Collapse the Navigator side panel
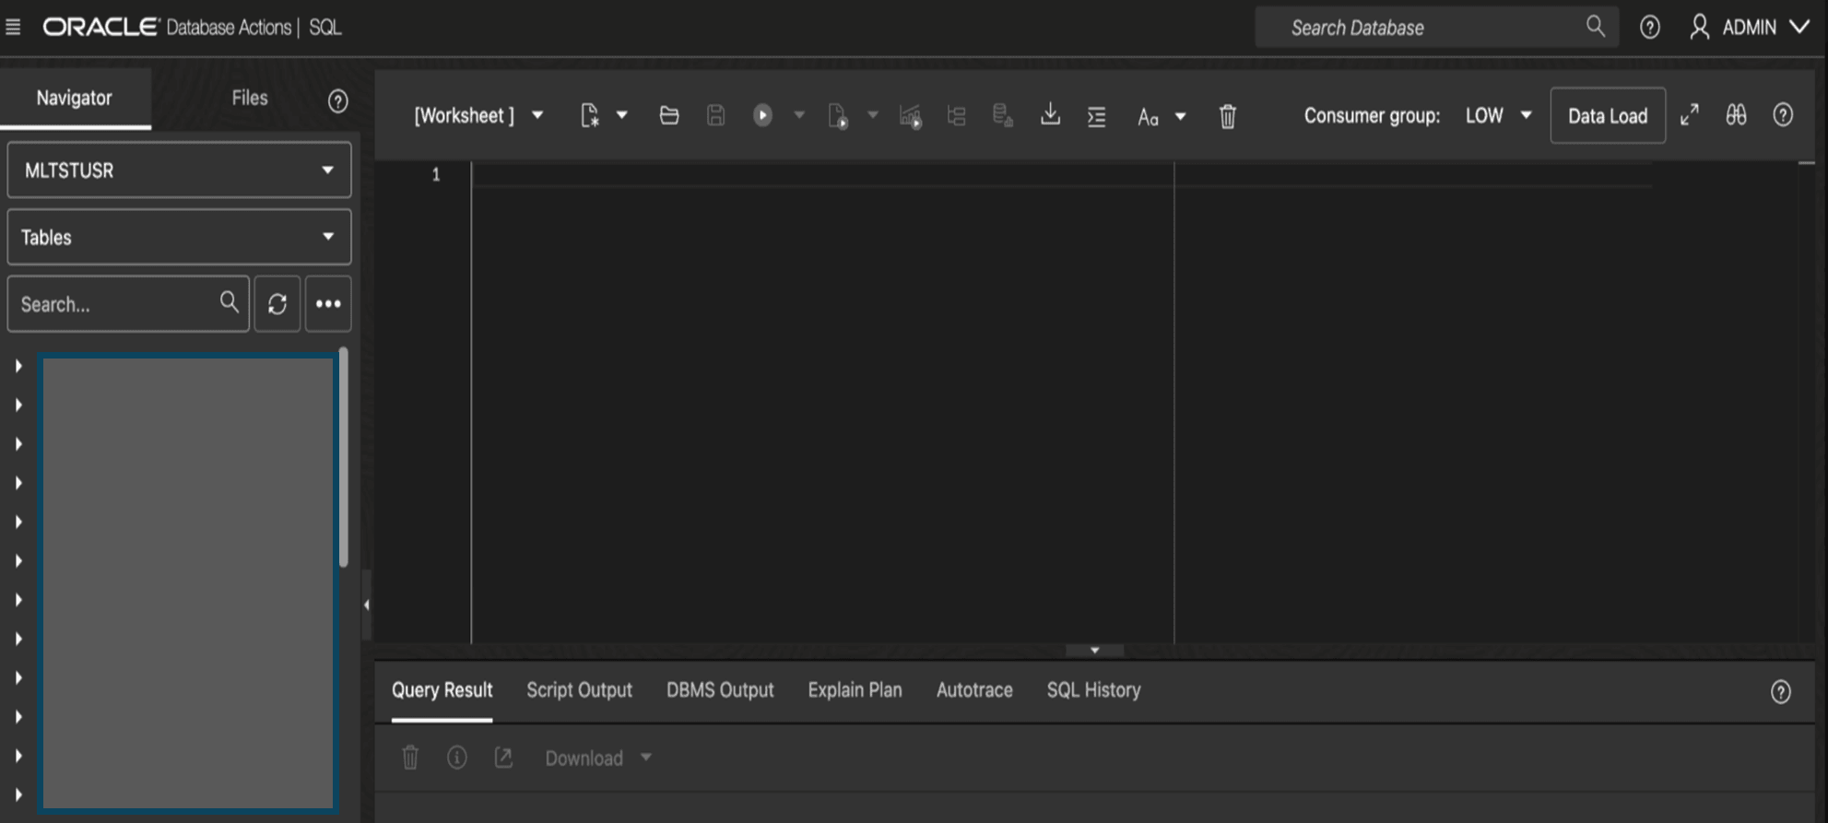1828x823 pixels. [x=366, y=605]
